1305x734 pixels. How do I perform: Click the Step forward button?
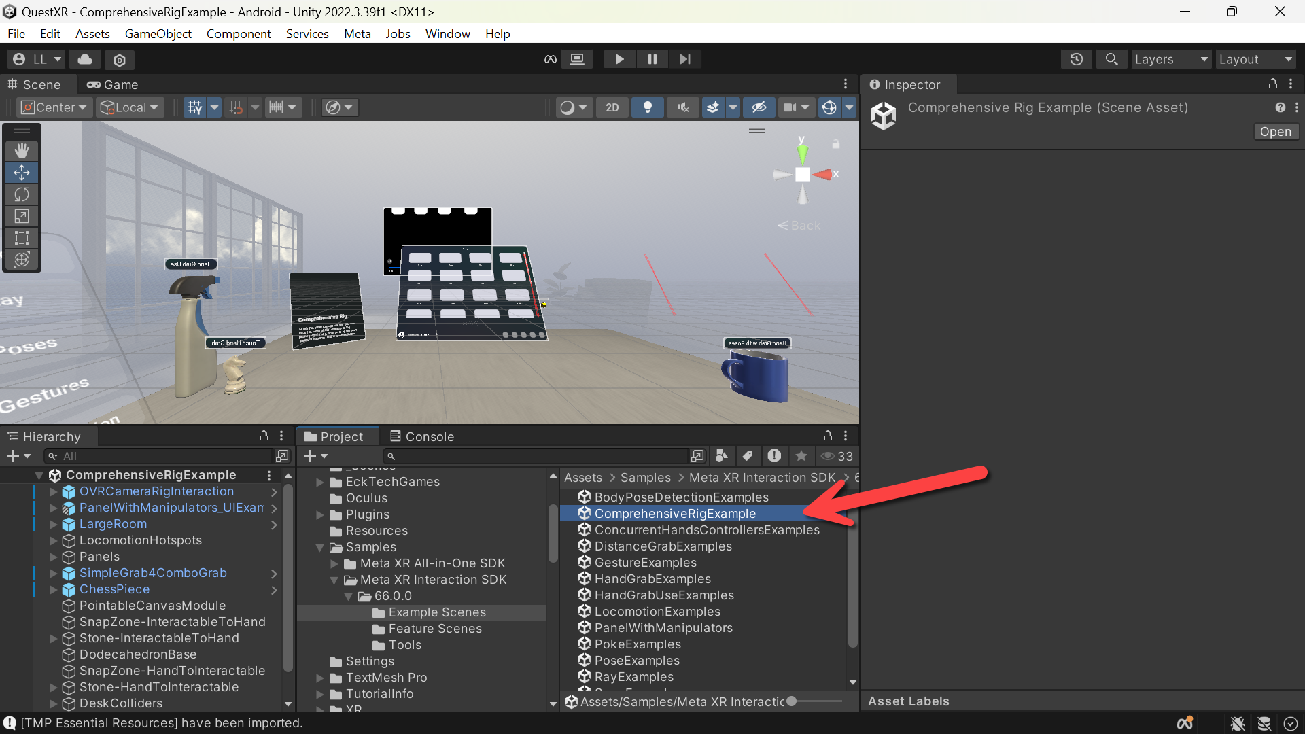click(684, 59)
